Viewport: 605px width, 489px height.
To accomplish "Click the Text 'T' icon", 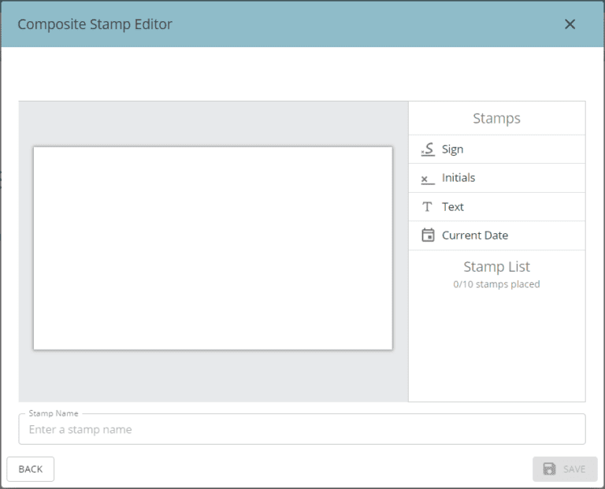I will (428, 207).
